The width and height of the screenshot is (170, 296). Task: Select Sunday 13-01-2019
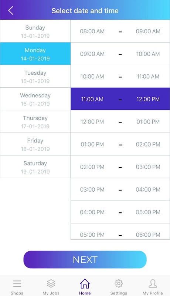pos(35,31)
